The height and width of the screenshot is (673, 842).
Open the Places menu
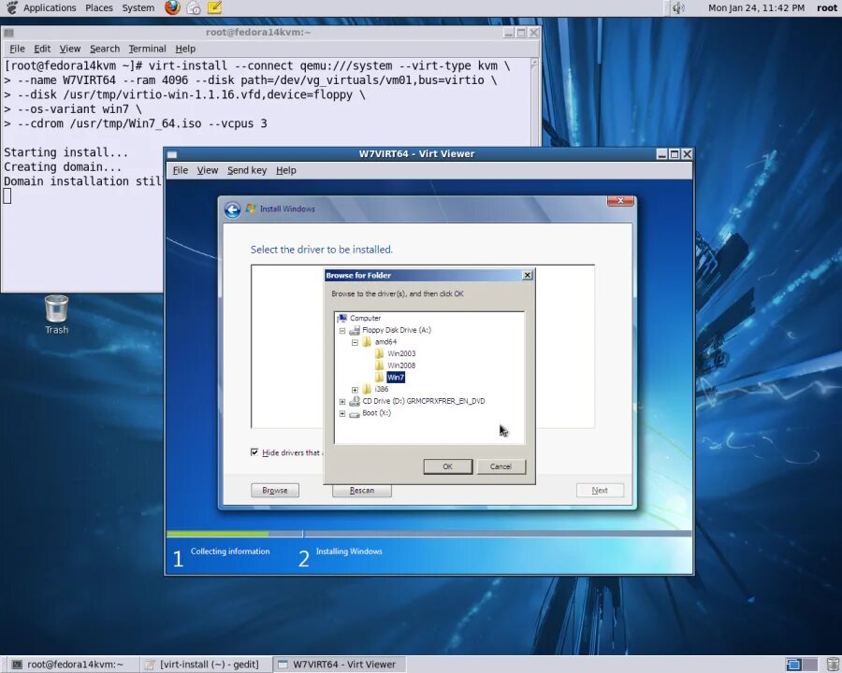99,8
